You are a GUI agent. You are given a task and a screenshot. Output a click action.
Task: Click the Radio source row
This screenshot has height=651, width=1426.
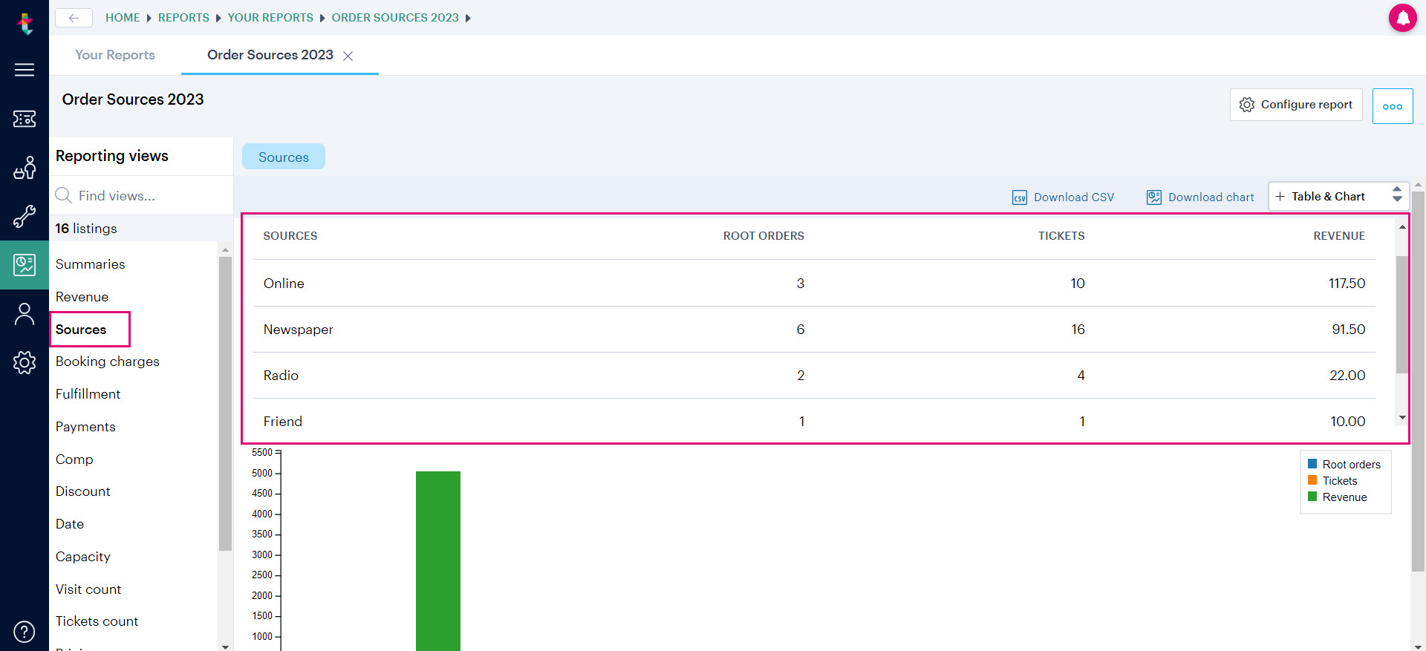click(x=814, y=375)
